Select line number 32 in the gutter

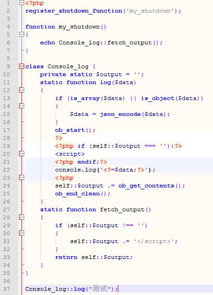[7, 249]
